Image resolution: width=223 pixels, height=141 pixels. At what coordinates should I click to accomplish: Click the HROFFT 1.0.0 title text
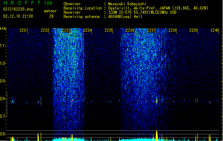28,3
